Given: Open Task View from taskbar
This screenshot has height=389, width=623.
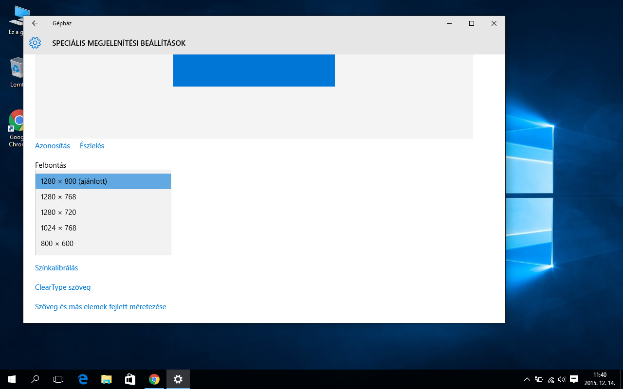Looking at the screenshot, I should click(x=58, y=379).
